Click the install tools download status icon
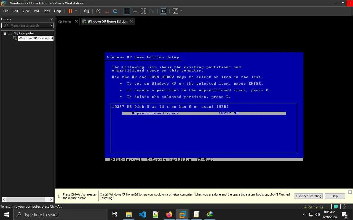Image resolution: width=353 pixels, height=220 pixels. coord(344,207)
